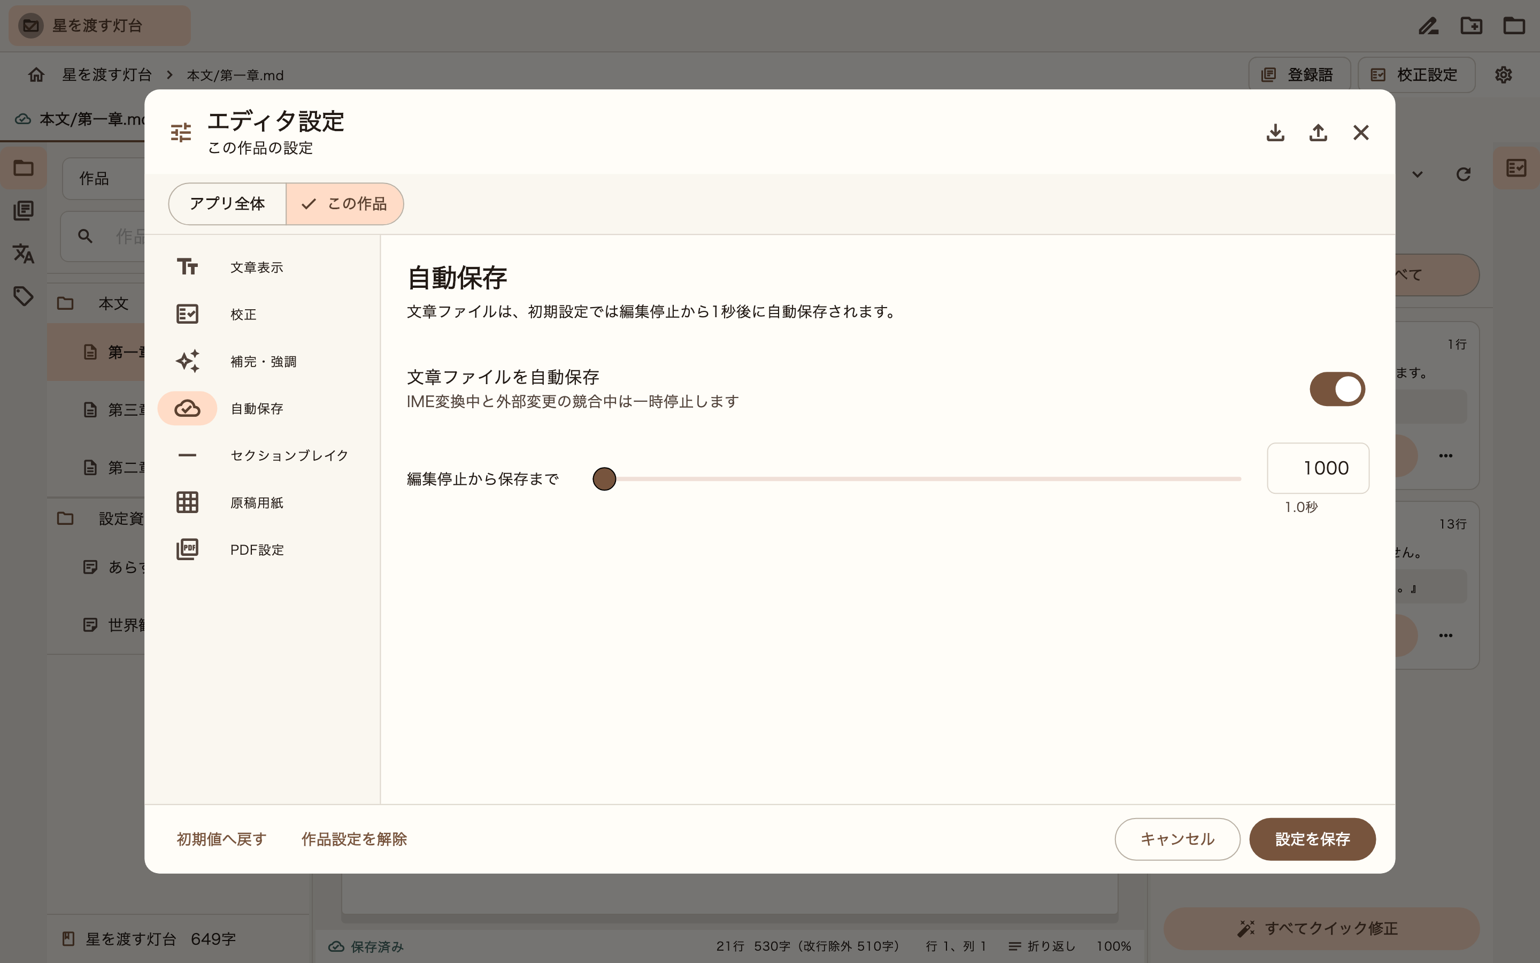Click the gear settings icon in the toolbar
Viewport: 1540px width, 963px height.
click(x=1503, y=74)
